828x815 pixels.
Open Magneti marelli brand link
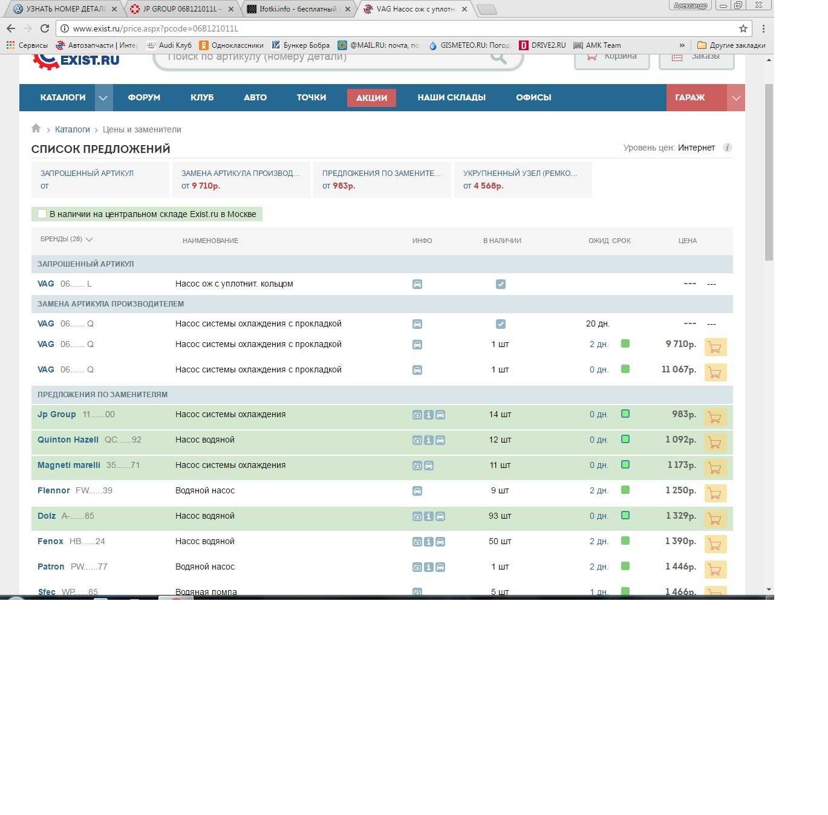tap(69, 465)
